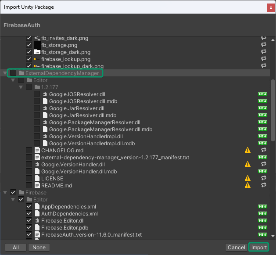Screen dimensions: 276x255
Task: Click the Google.VersionHandlerImpl.dll plugin icon
Action: 45,136
